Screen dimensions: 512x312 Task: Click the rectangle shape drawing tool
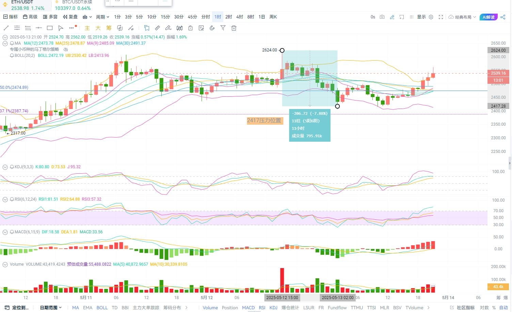pyautogui.click(x=50, y=28)
